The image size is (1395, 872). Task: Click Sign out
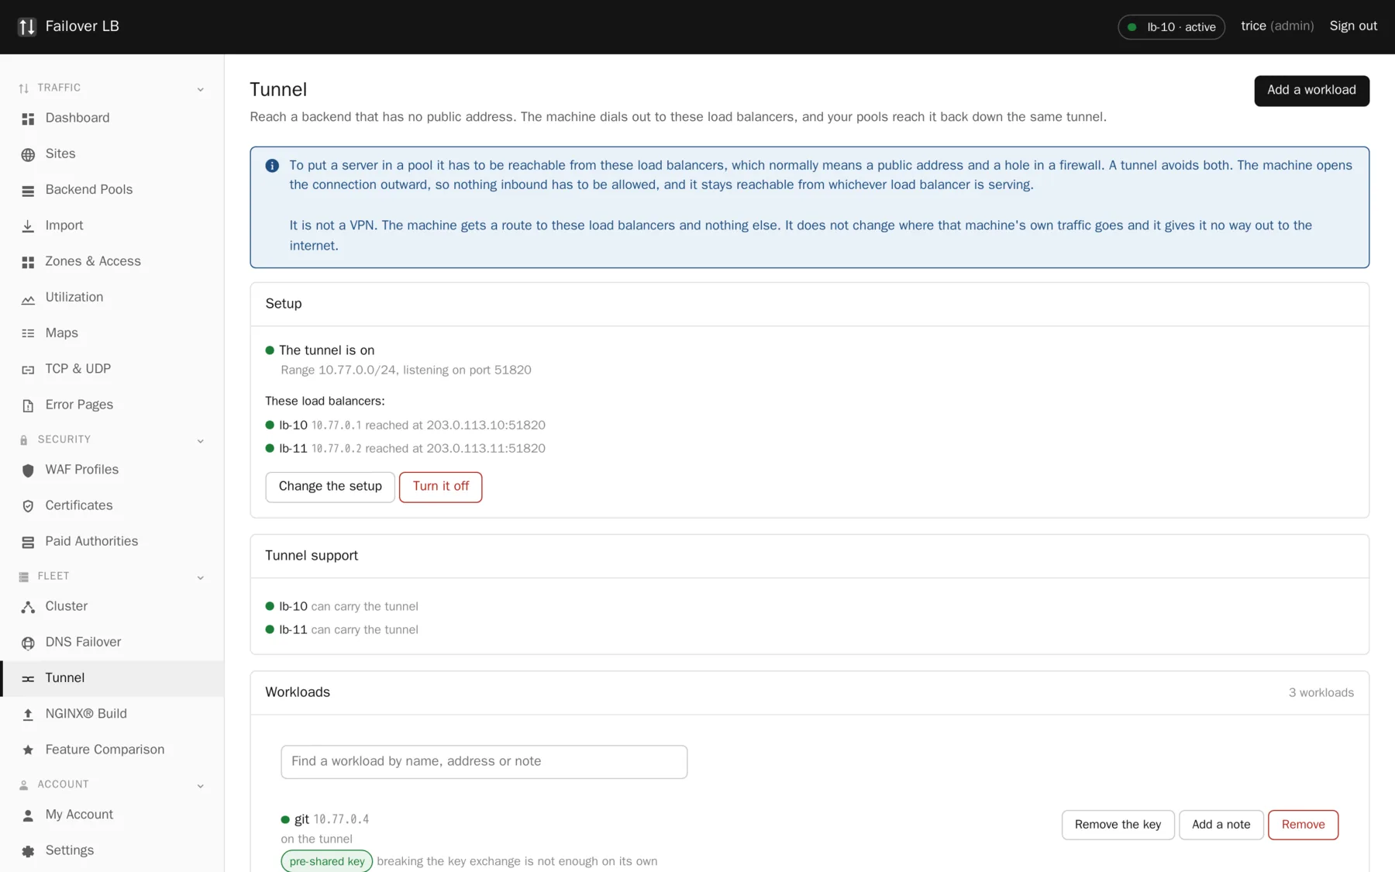pos(1353,26)
